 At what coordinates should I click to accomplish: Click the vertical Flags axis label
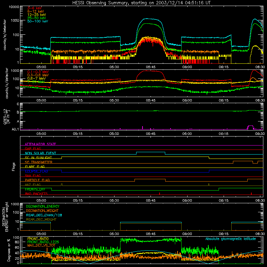click(14, 167)
